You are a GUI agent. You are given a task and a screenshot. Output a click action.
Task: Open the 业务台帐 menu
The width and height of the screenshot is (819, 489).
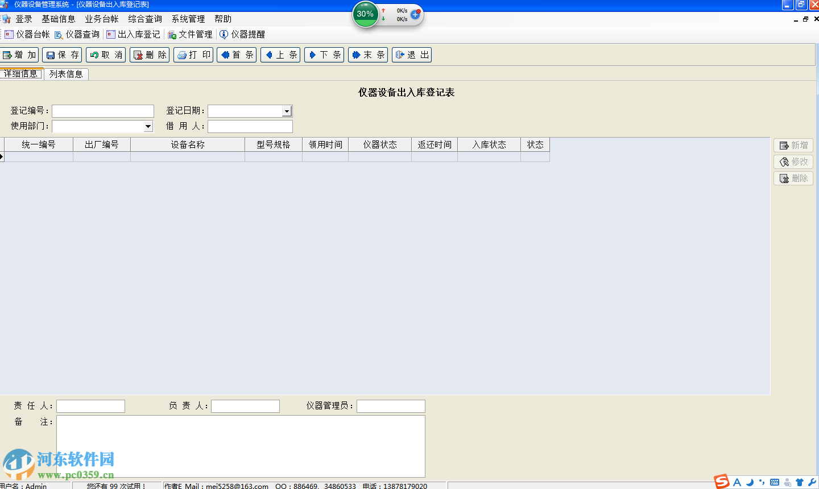click(x=102, y=19)
